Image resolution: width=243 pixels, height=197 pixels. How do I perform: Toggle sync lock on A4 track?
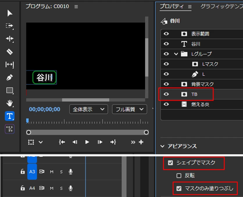42,188
